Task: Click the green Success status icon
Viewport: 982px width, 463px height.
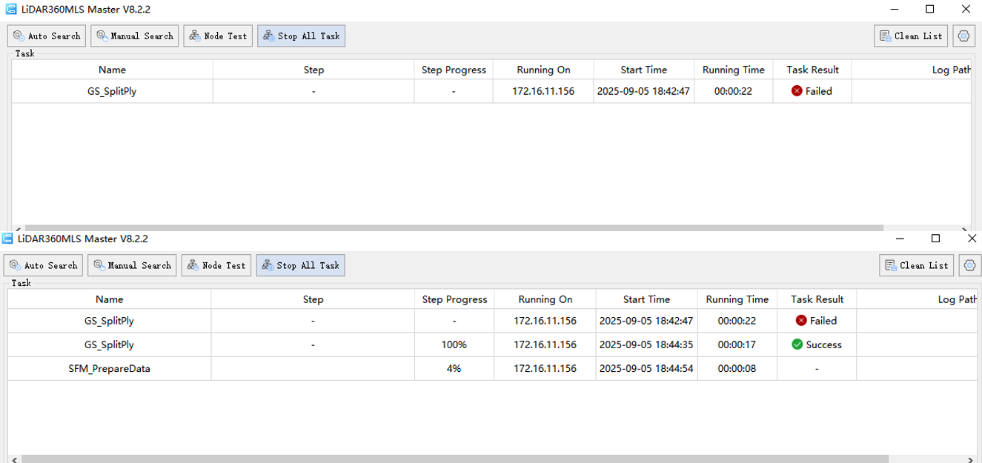Action: point(797,344)
